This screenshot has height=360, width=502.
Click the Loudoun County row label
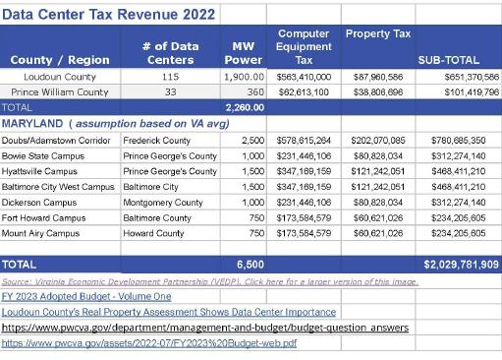point(60,77)
